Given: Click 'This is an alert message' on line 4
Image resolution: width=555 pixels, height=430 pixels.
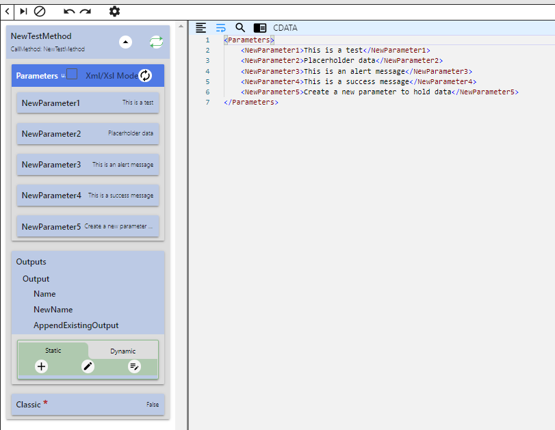Looking at the screenshot, I should click(354, 71).
